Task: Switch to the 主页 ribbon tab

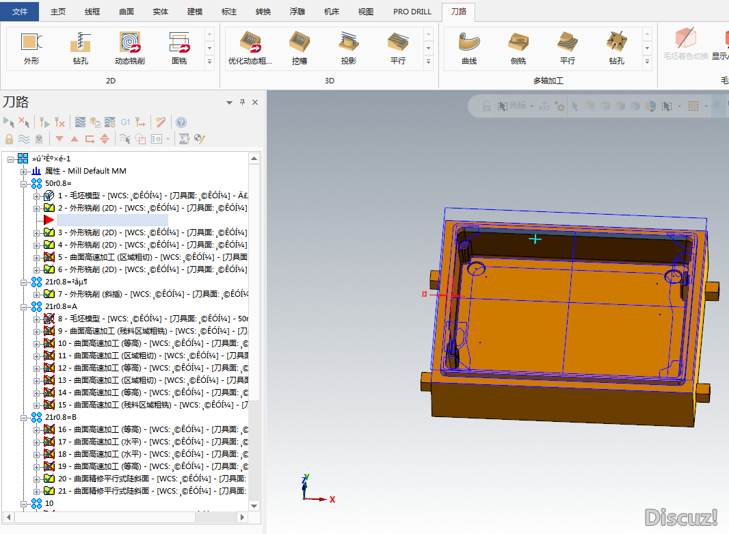Action: point(58,12)
